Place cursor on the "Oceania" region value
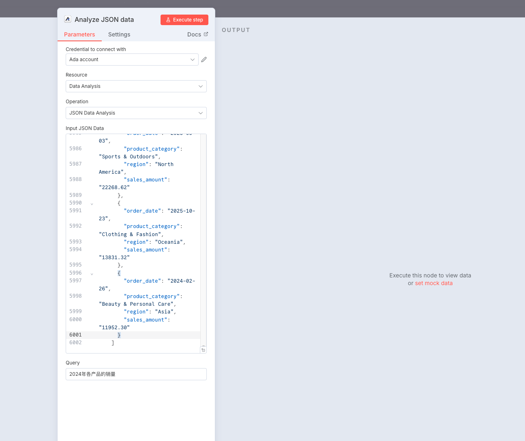This screenshot has width=525, height=441. [x=169, y=242]
